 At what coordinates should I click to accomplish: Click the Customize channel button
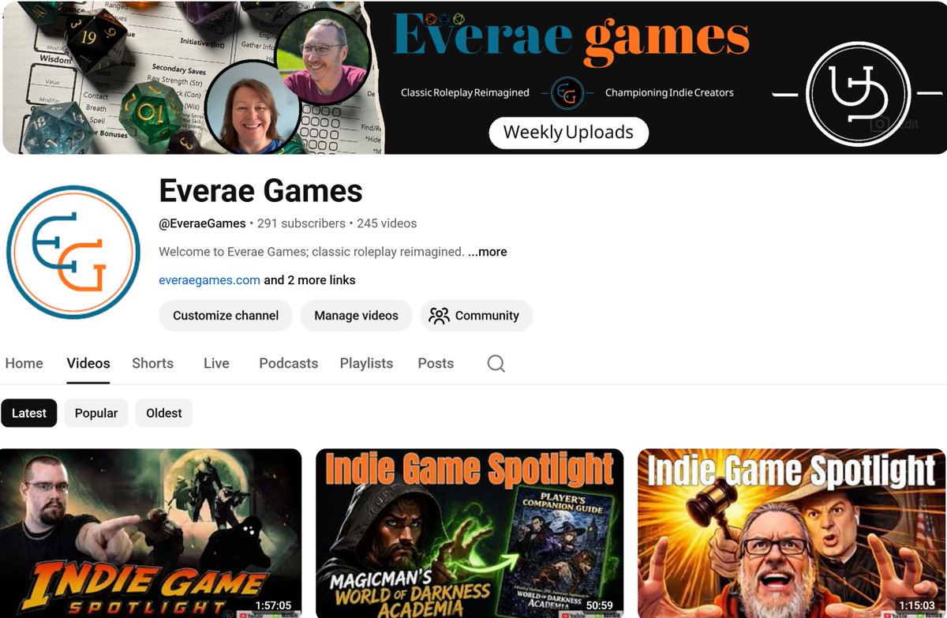pos(226,315)
